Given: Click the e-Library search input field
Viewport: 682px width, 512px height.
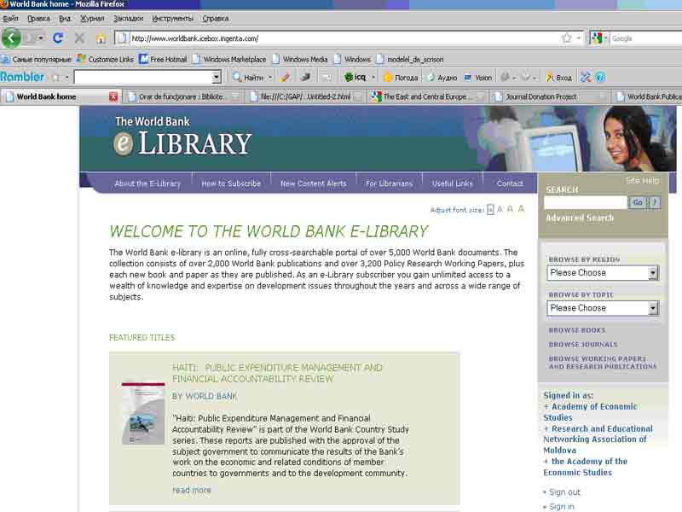Looking at the screenshot, I should tap(586, 202).
